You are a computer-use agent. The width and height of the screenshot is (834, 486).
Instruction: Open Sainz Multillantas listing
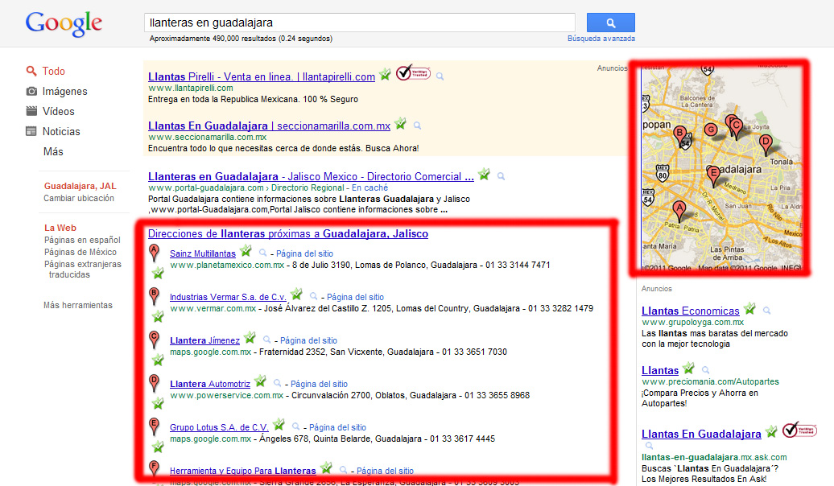pyautogui.click(x=203, y=253)
